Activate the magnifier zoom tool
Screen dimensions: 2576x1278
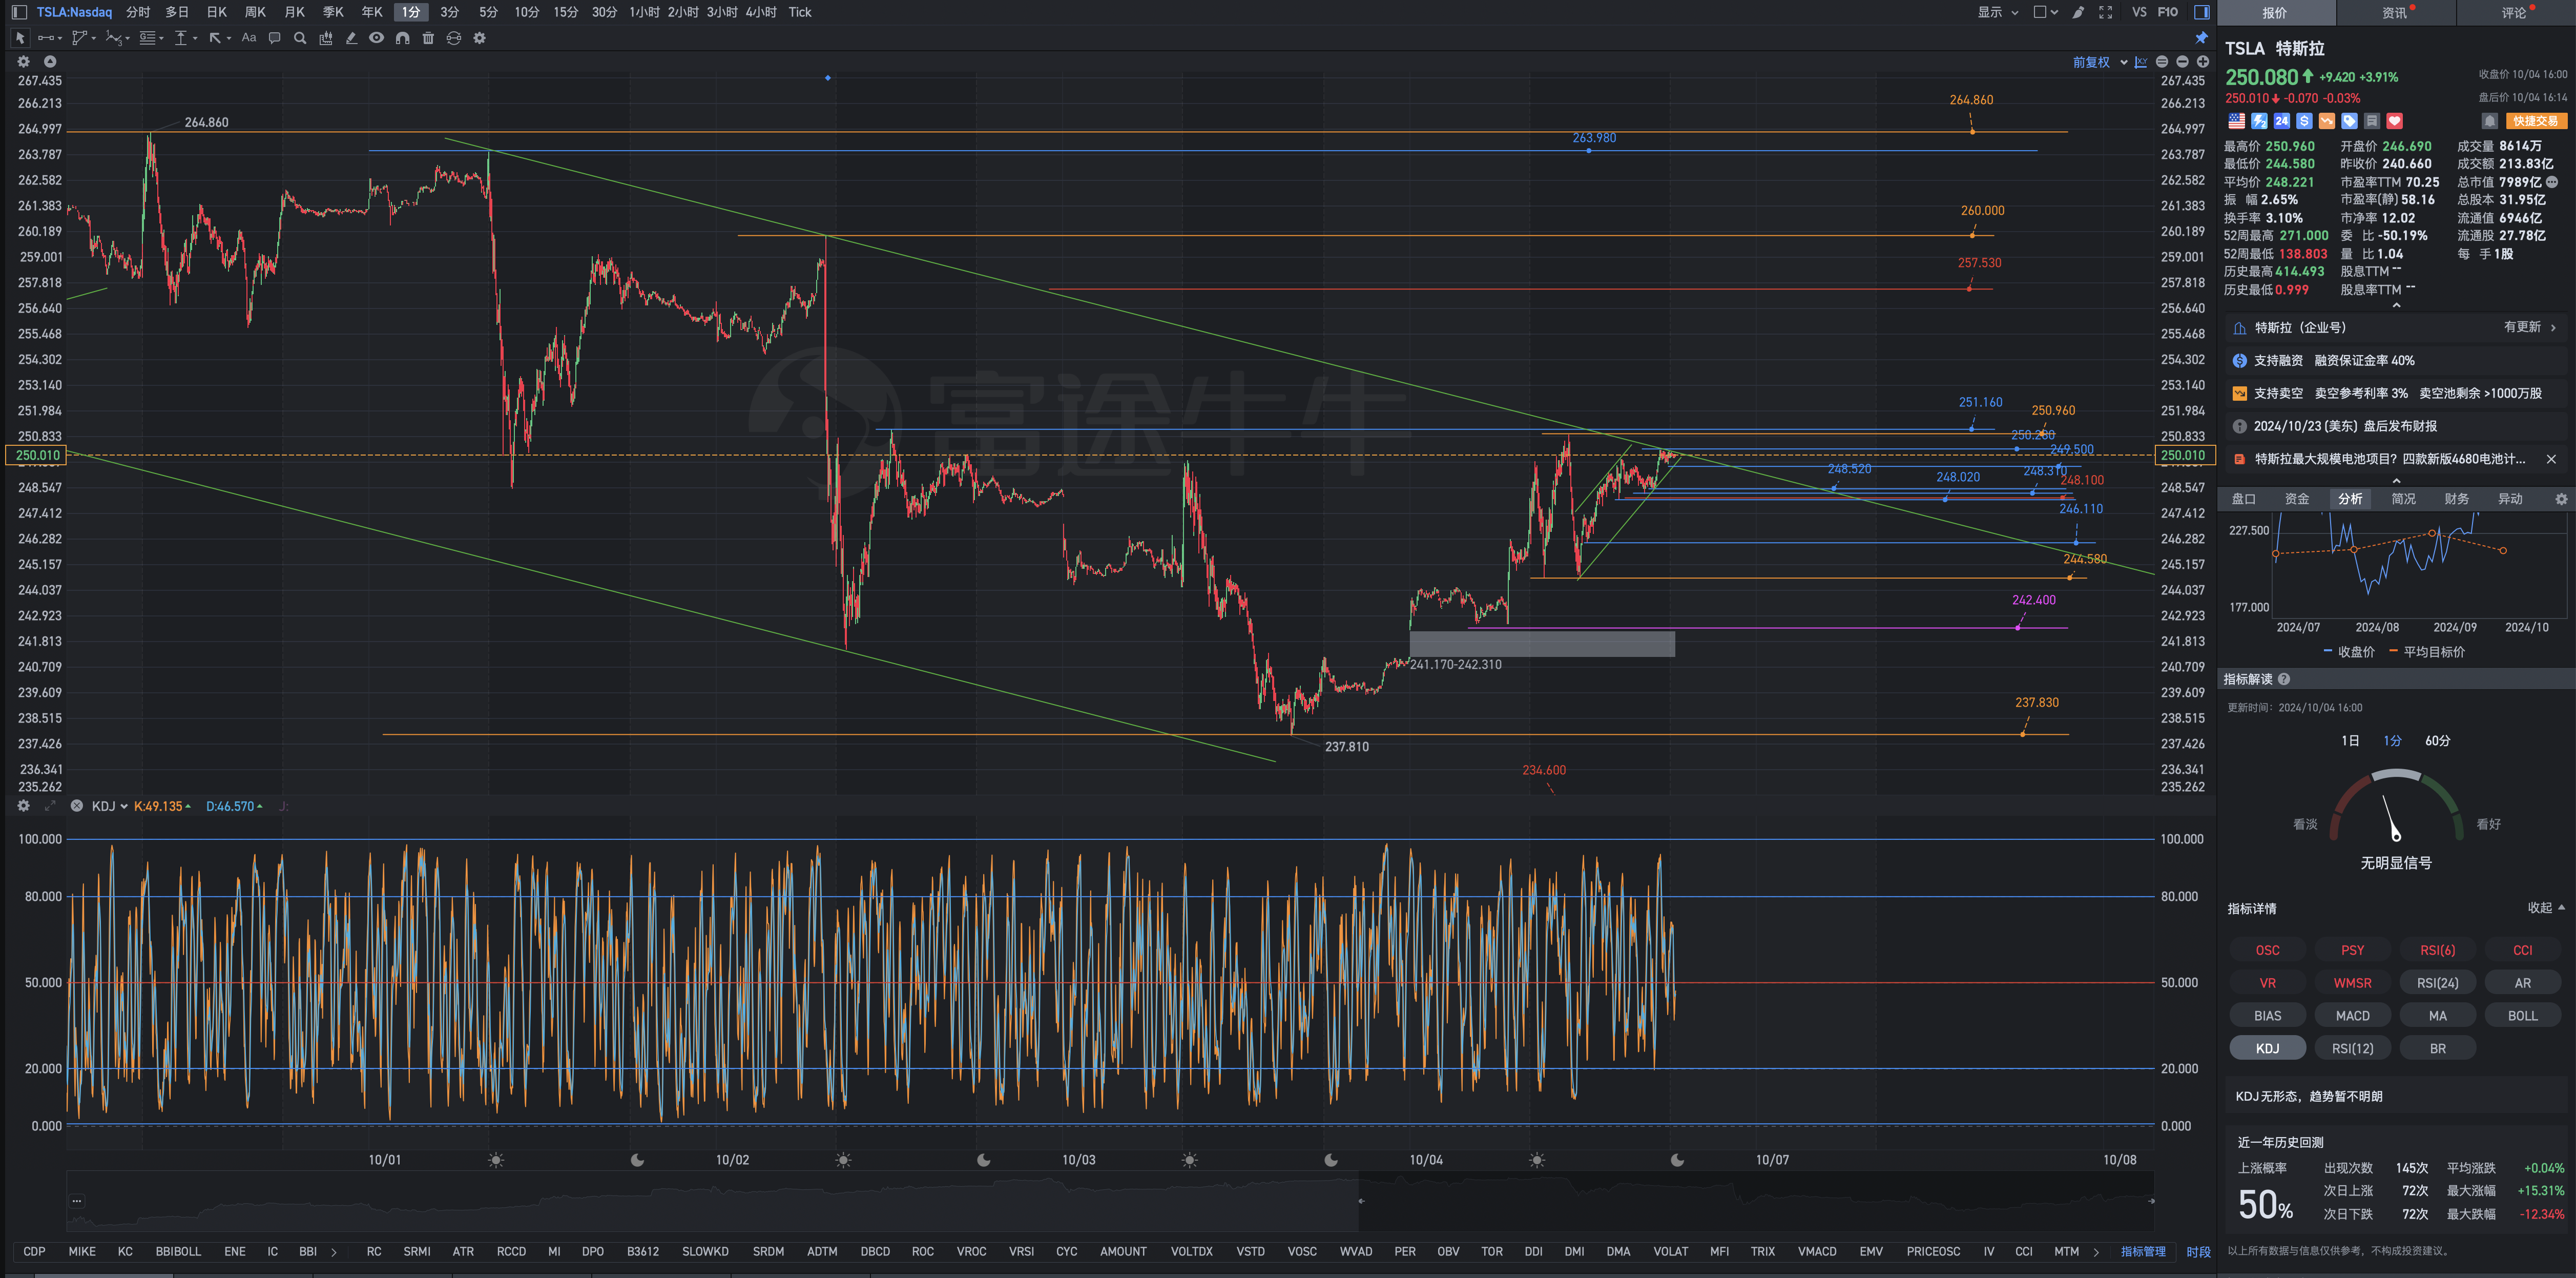300,38
